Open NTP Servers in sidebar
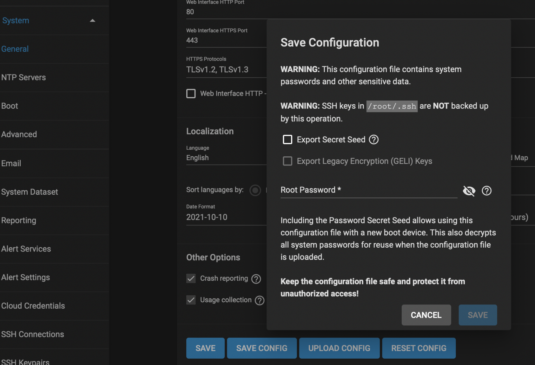 (x=24, y=78)
